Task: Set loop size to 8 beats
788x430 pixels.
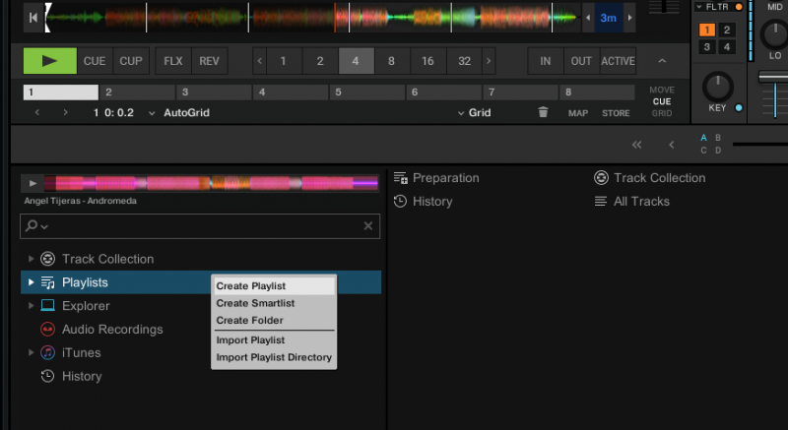Action: (x=391, y=61)
